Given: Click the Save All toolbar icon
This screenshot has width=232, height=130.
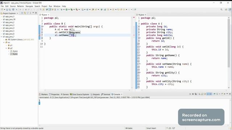Looking at the screenshot, I should pyautogui.click(x=10, y=10).
